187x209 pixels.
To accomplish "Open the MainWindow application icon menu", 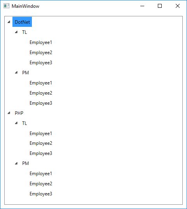I will click(x=6, y=6).
